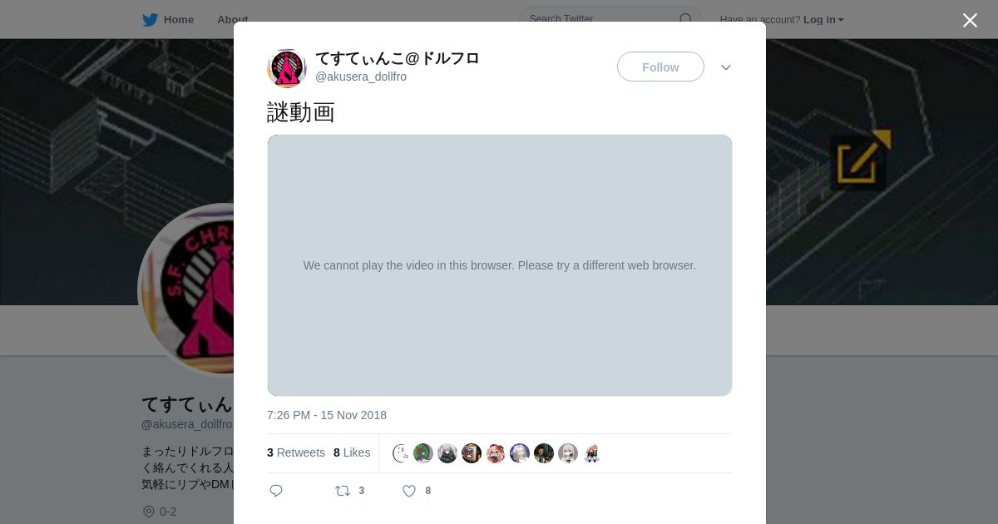Image resolution: width=998 pixels, height=524 pixels.
Task: Open the tweet options chevron menu
Action: (x=726, y=67)
